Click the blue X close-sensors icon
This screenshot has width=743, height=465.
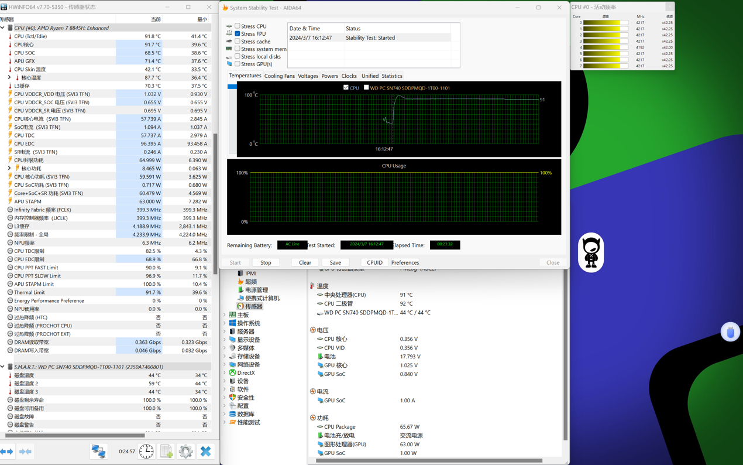205,452
